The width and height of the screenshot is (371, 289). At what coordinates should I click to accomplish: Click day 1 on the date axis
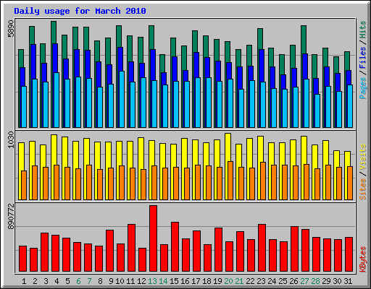point(24,281)
